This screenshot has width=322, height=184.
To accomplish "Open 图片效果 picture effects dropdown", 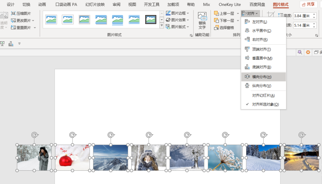I will [177, 20].
